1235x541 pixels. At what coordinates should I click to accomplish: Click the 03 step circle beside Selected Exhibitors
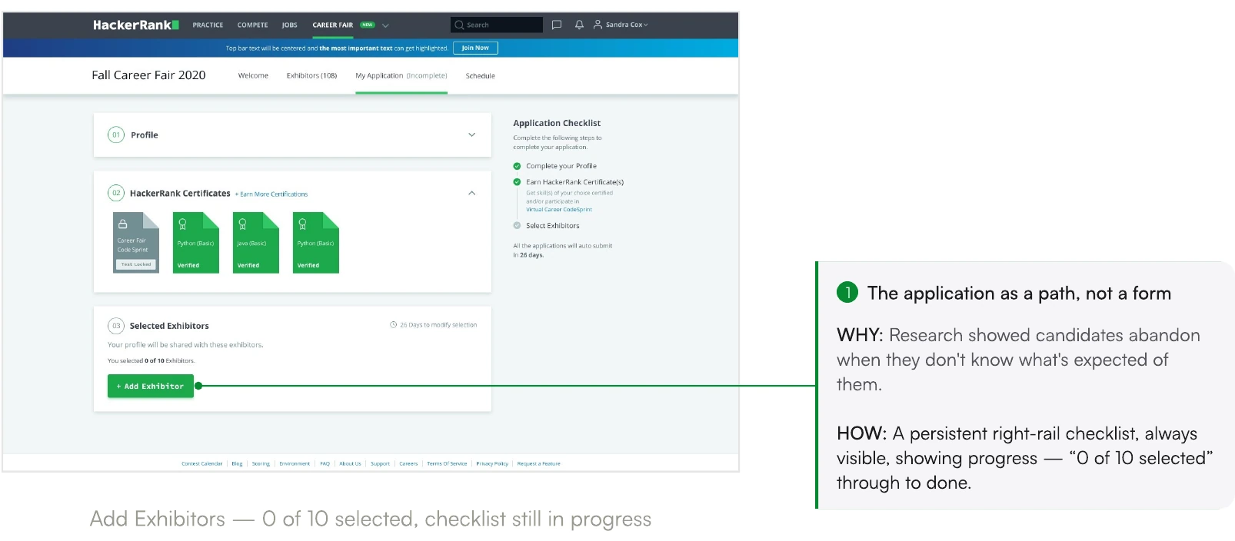click(116, 326)
